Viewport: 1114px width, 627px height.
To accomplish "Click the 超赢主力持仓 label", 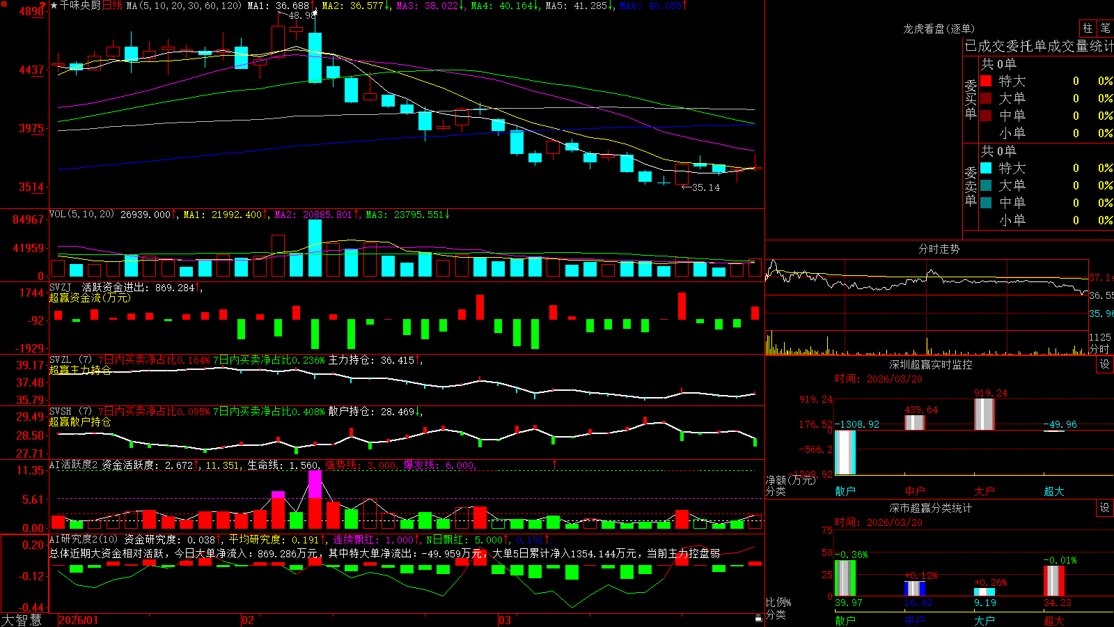I will [80, 370].
